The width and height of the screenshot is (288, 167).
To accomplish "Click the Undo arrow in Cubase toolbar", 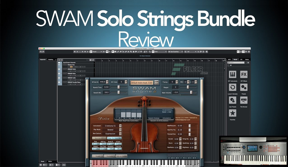I will [41, 52].
